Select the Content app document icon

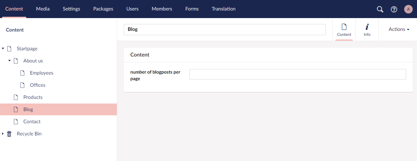344,27
